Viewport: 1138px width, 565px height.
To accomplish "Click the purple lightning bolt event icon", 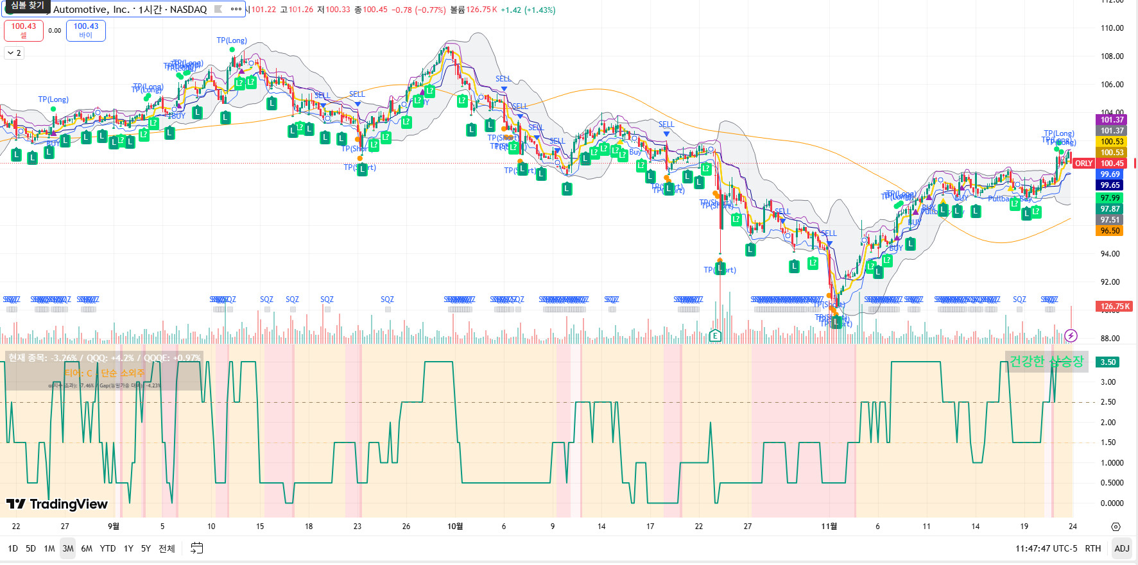I will click(1071, 335).
